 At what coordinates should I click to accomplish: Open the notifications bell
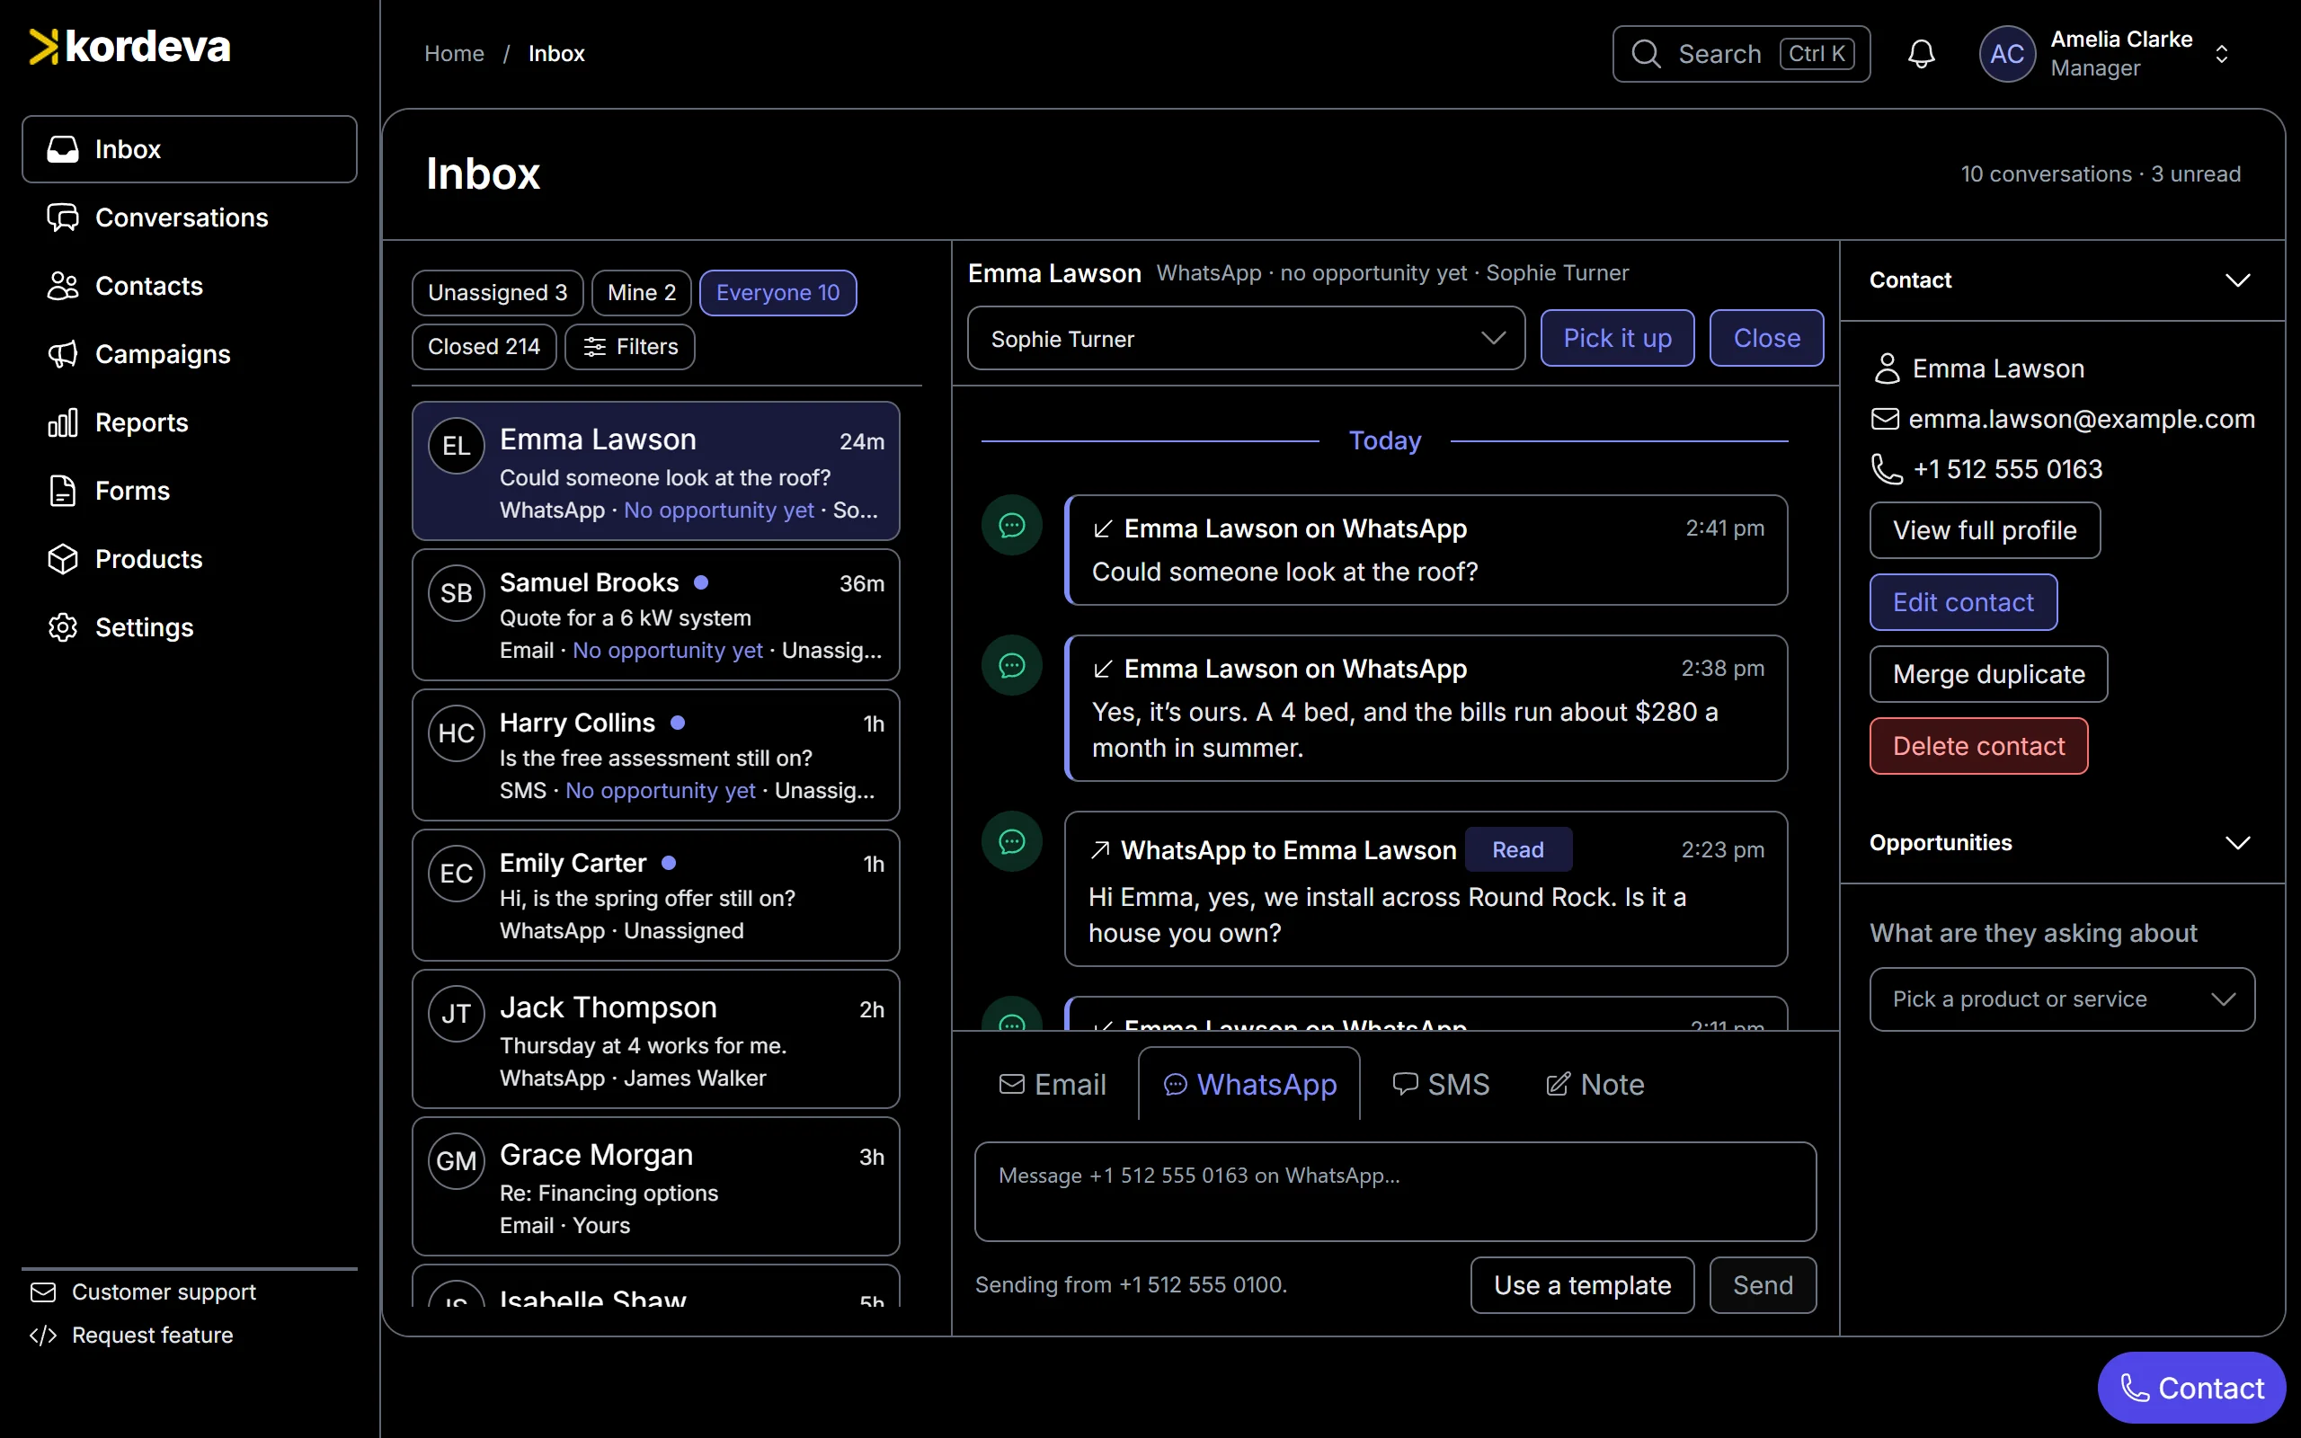[1922, 54]
